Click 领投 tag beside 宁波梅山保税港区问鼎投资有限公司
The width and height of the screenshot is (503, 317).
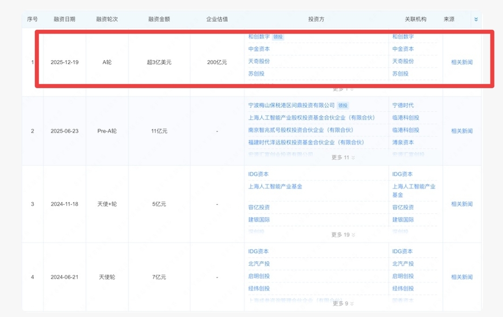tap(343, 105)
